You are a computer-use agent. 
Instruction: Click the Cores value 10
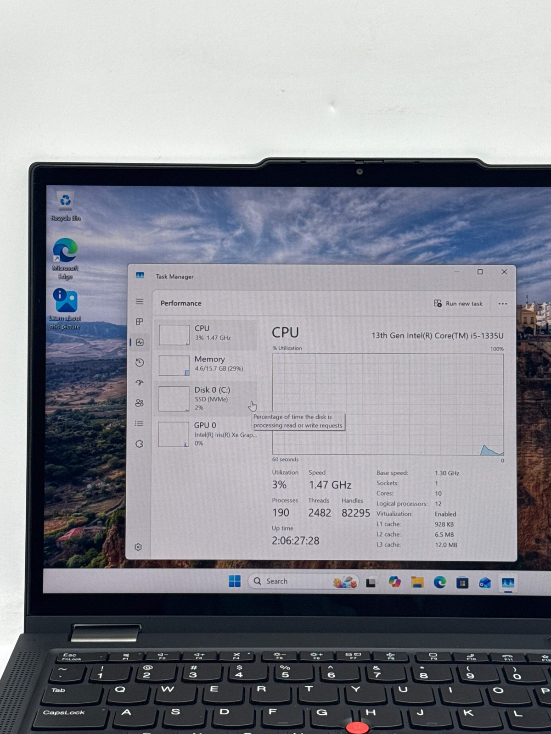point(438,494)
